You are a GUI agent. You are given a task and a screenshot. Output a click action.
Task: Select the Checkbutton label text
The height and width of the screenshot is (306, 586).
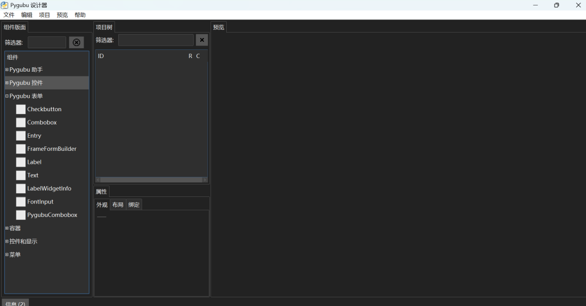tap(44, 109)
